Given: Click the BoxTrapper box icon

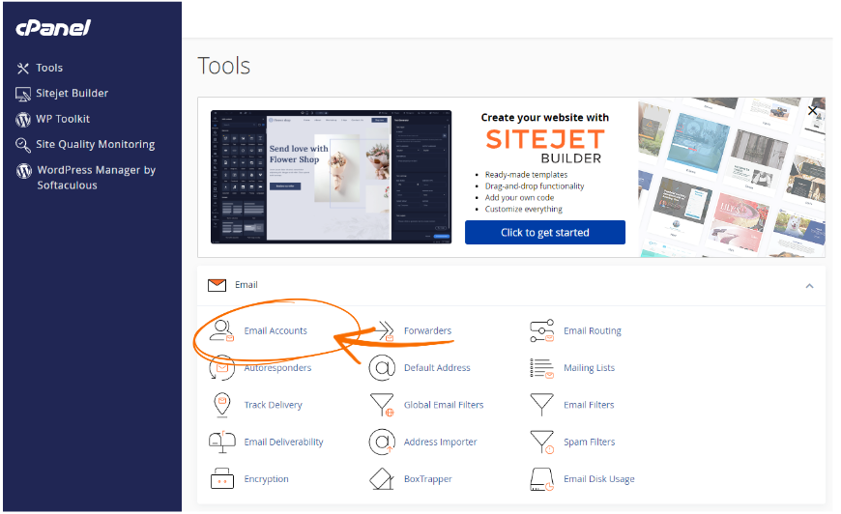Looking at the screenshot, I should tap(382, 479).
